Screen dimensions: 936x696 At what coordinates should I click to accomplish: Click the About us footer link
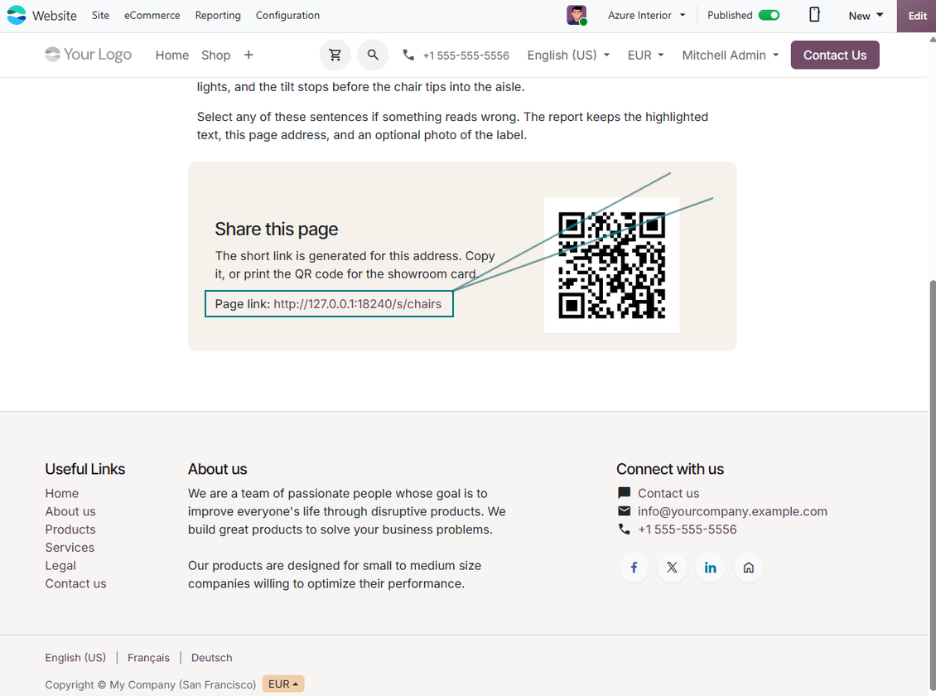70,511
